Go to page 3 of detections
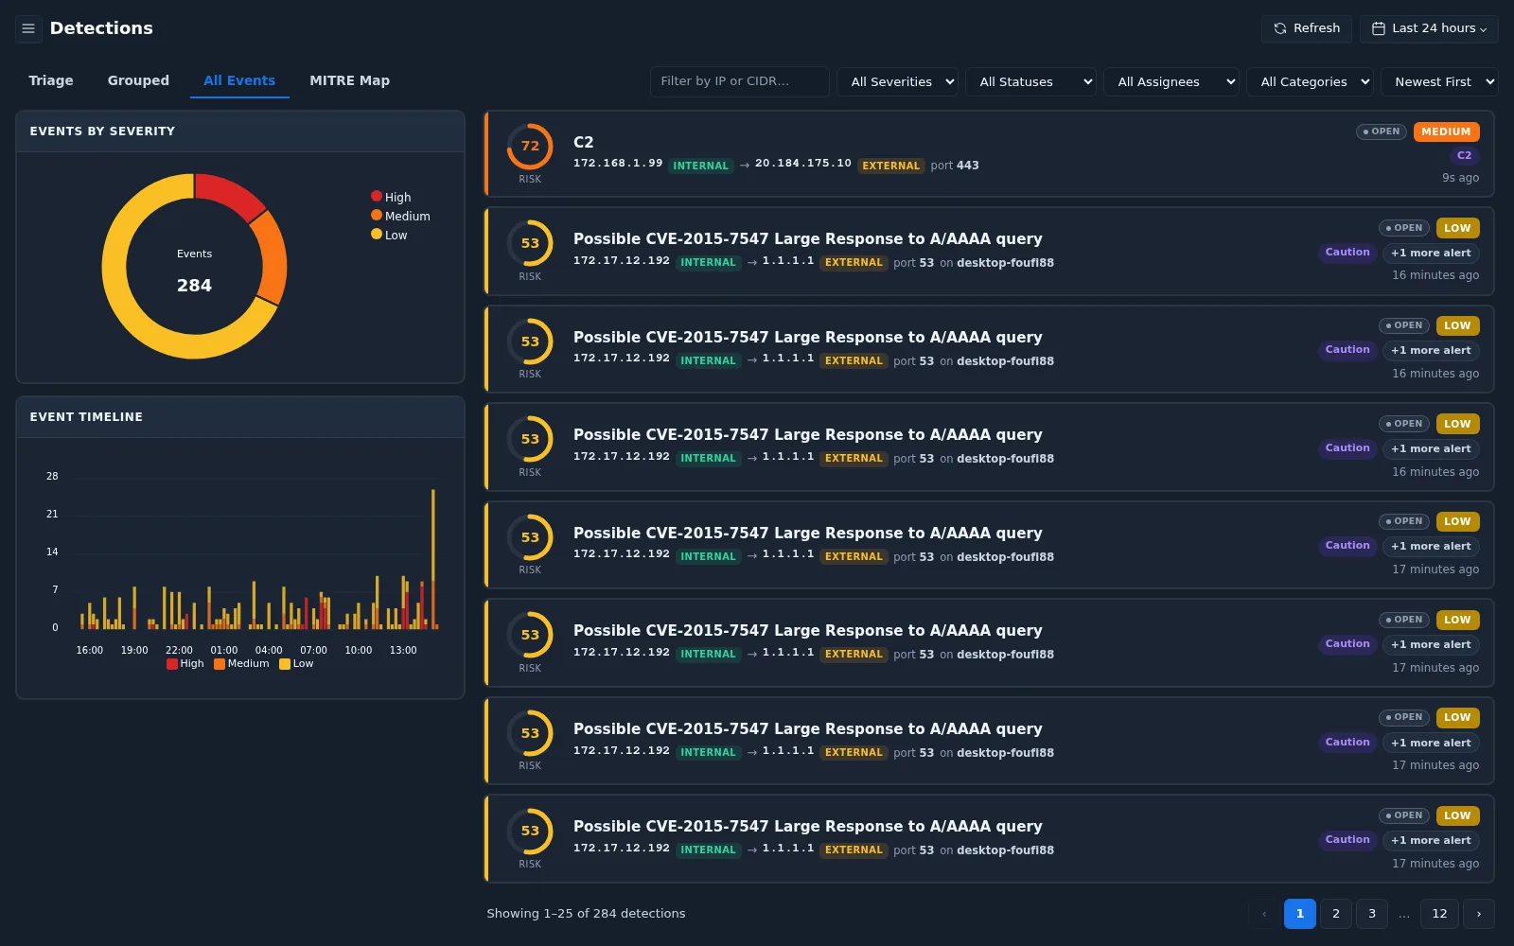The width and height of the screenshot is (1514, 946). (1371, 914)
